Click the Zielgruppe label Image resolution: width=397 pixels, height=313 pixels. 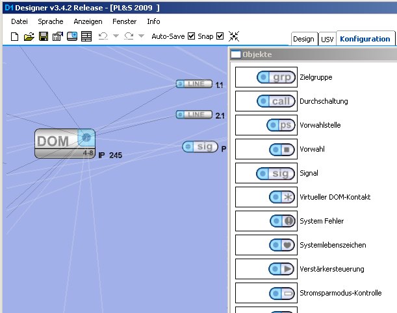point(316,77)
